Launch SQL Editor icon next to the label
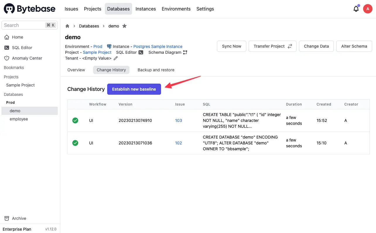Screen dimensions: 376x233 tap(141, 52)
